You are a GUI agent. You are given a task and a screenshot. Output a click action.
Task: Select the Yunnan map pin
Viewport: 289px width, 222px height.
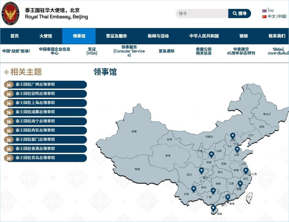pyautogui.click(x=193, y=189)
